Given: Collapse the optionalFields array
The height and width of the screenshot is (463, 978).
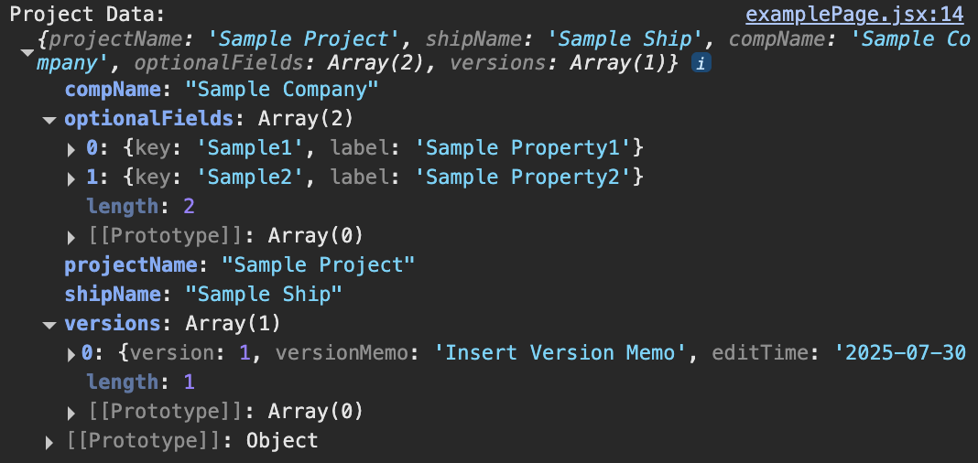Looking at the screenshot, I should [49, 120].
